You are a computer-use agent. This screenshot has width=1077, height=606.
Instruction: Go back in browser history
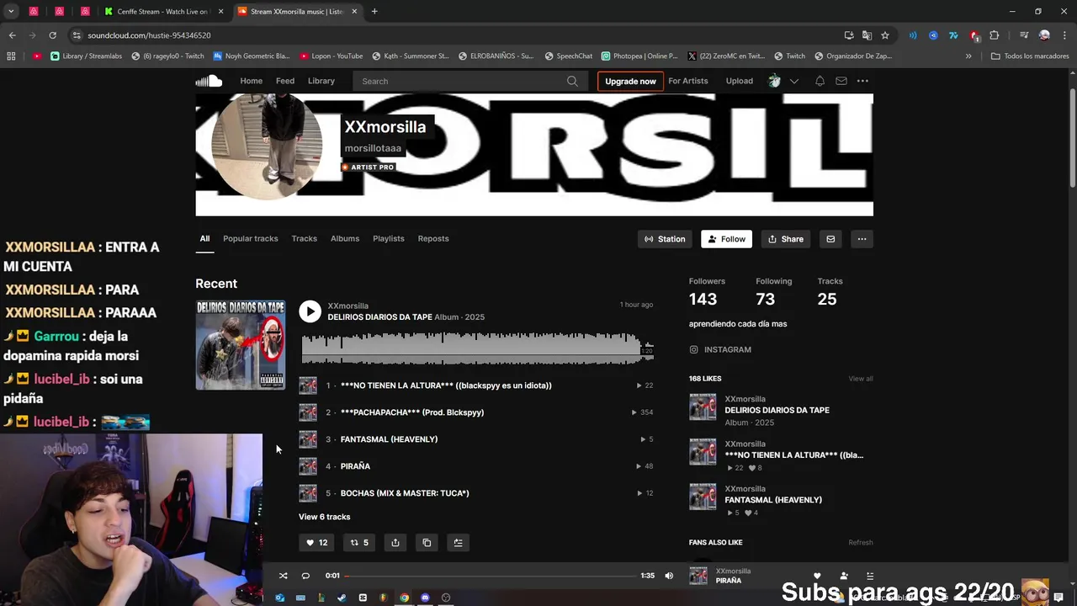[x=12, y=35]
